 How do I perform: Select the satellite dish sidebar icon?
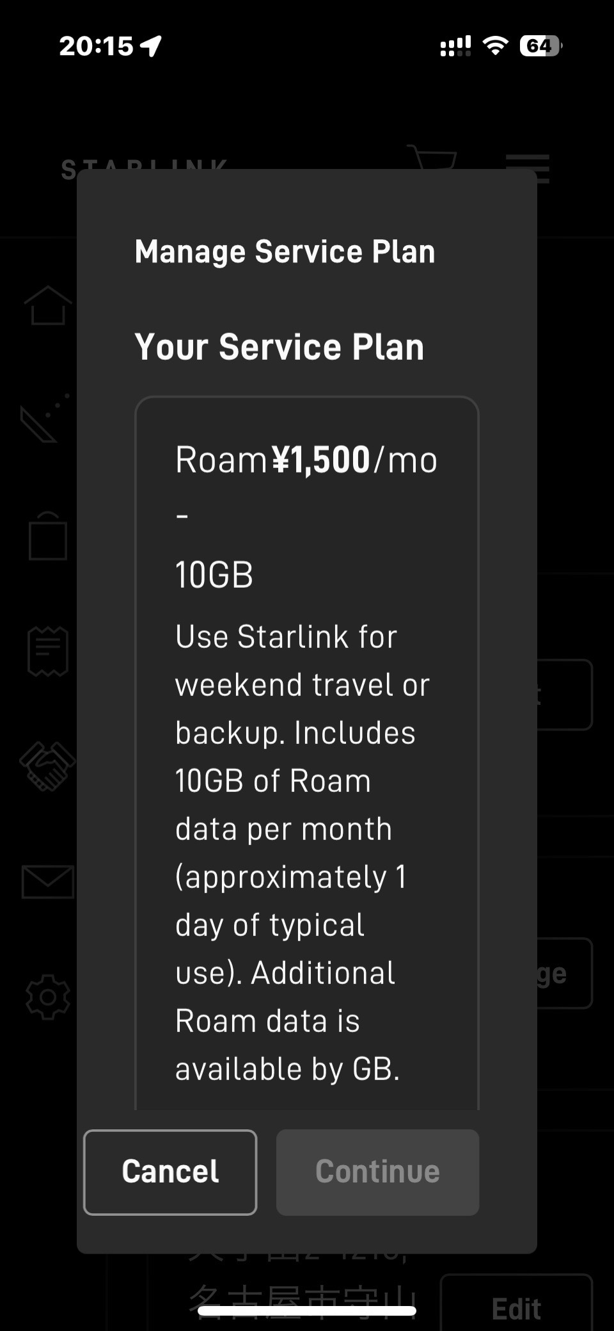click(43, 419)
